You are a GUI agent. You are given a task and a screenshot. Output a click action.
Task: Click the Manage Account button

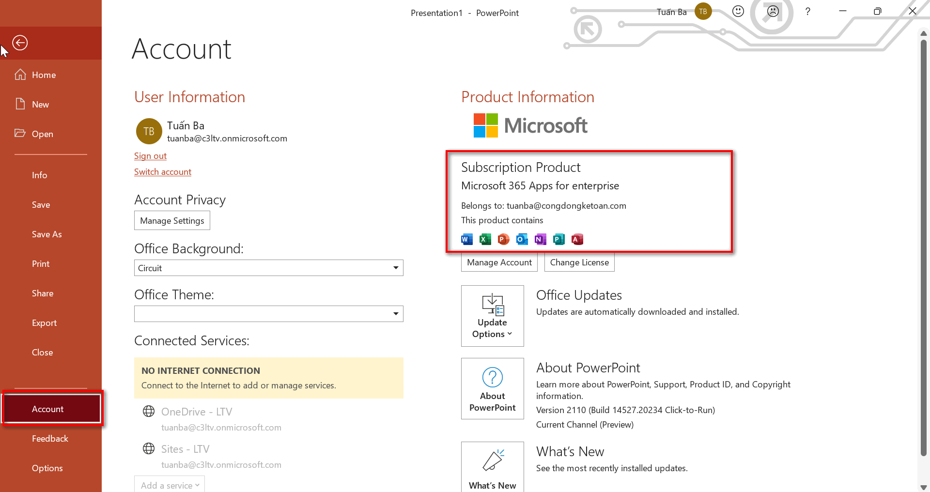click(499, 262)
